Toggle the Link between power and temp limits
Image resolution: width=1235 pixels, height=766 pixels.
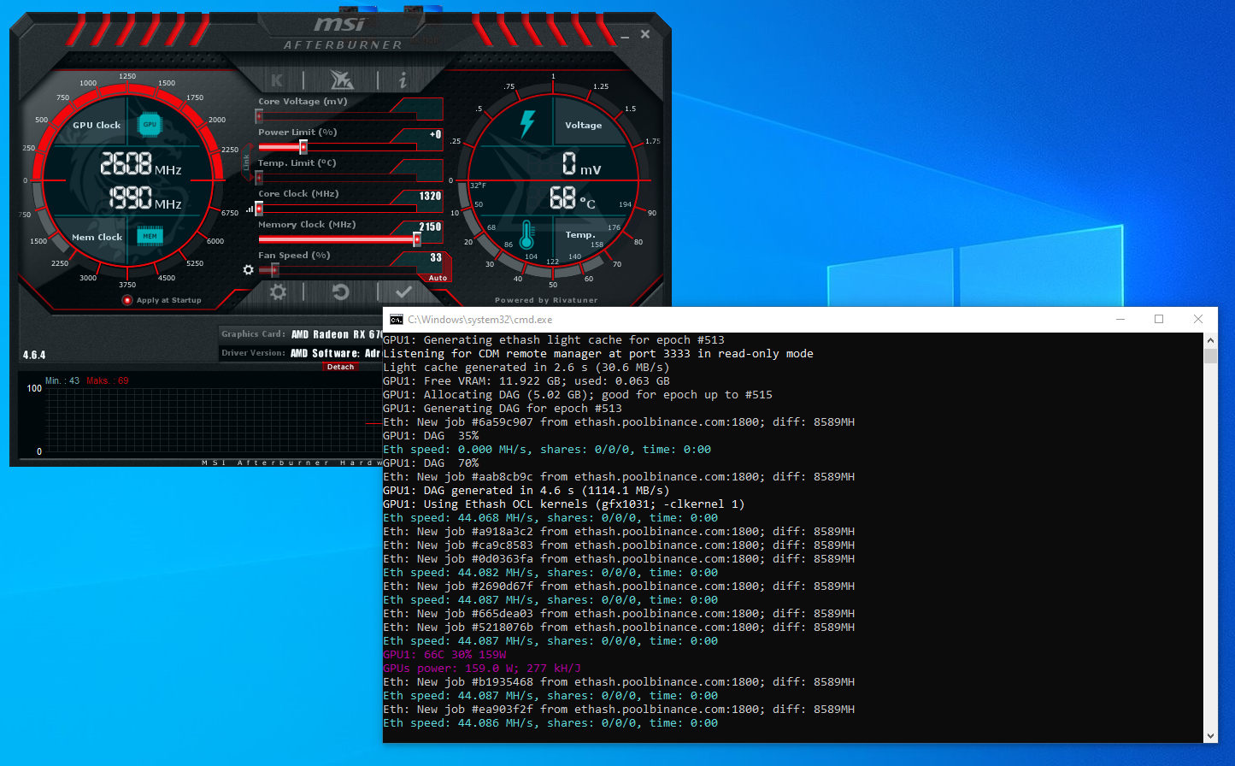pyautogui.click(x=247, y=162)
